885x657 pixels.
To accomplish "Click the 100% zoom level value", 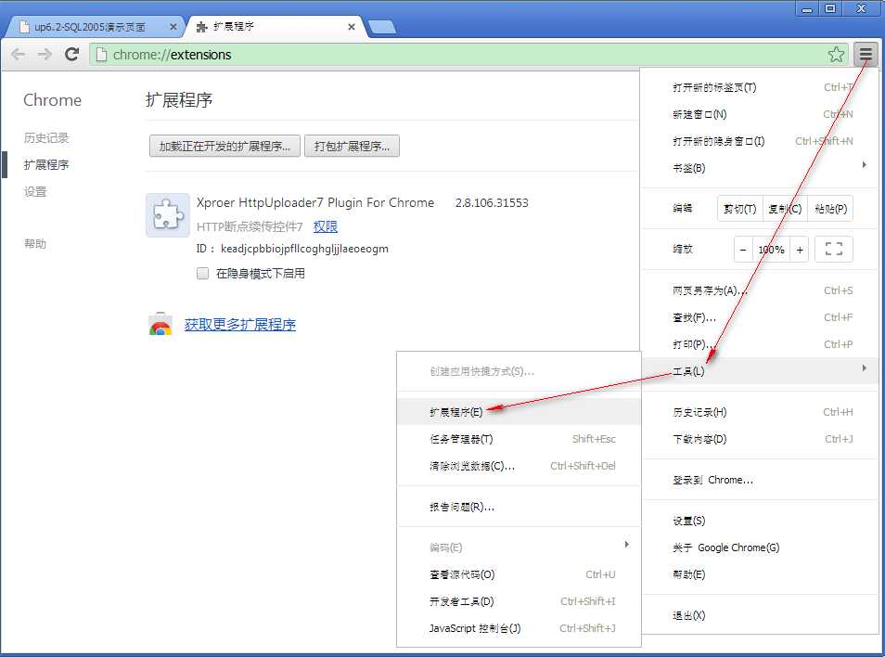I will 771,250.
